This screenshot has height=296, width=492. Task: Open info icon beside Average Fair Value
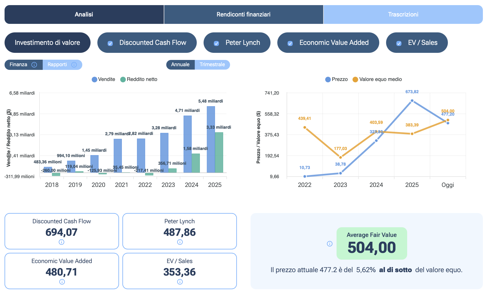tap(330, 244)
